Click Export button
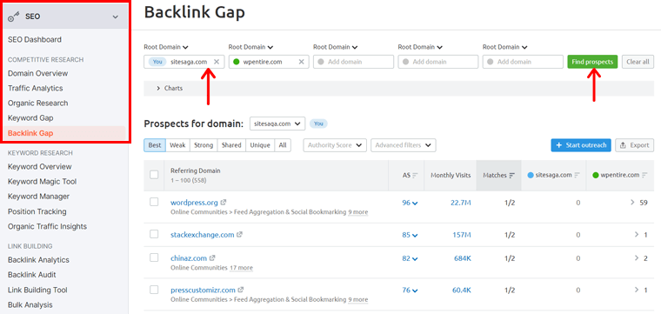Screen dimensions: 661x314 (634, 145)
